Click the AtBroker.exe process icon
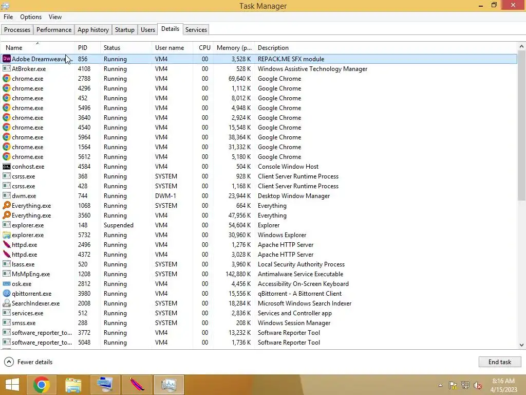Screen dimensions: 526x395 [6, 68]
